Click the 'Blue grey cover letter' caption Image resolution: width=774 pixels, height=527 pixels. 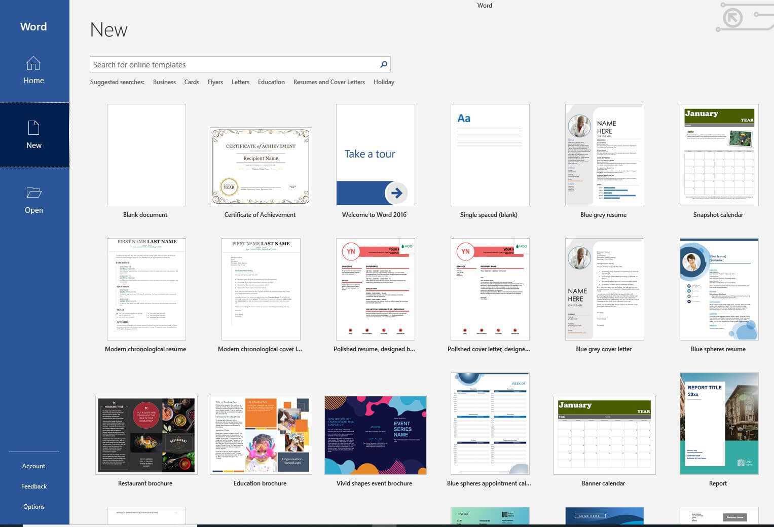[603, 349]
